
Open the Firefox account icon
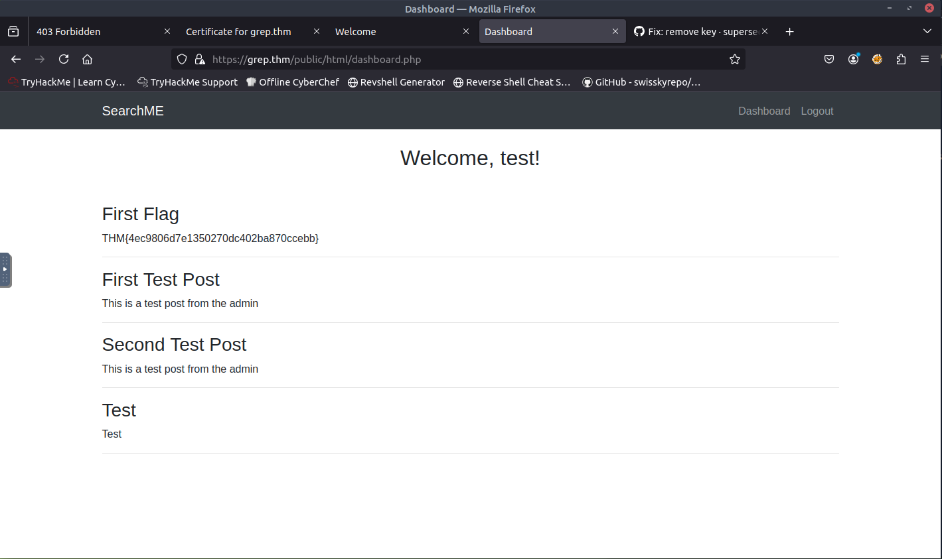853,59
